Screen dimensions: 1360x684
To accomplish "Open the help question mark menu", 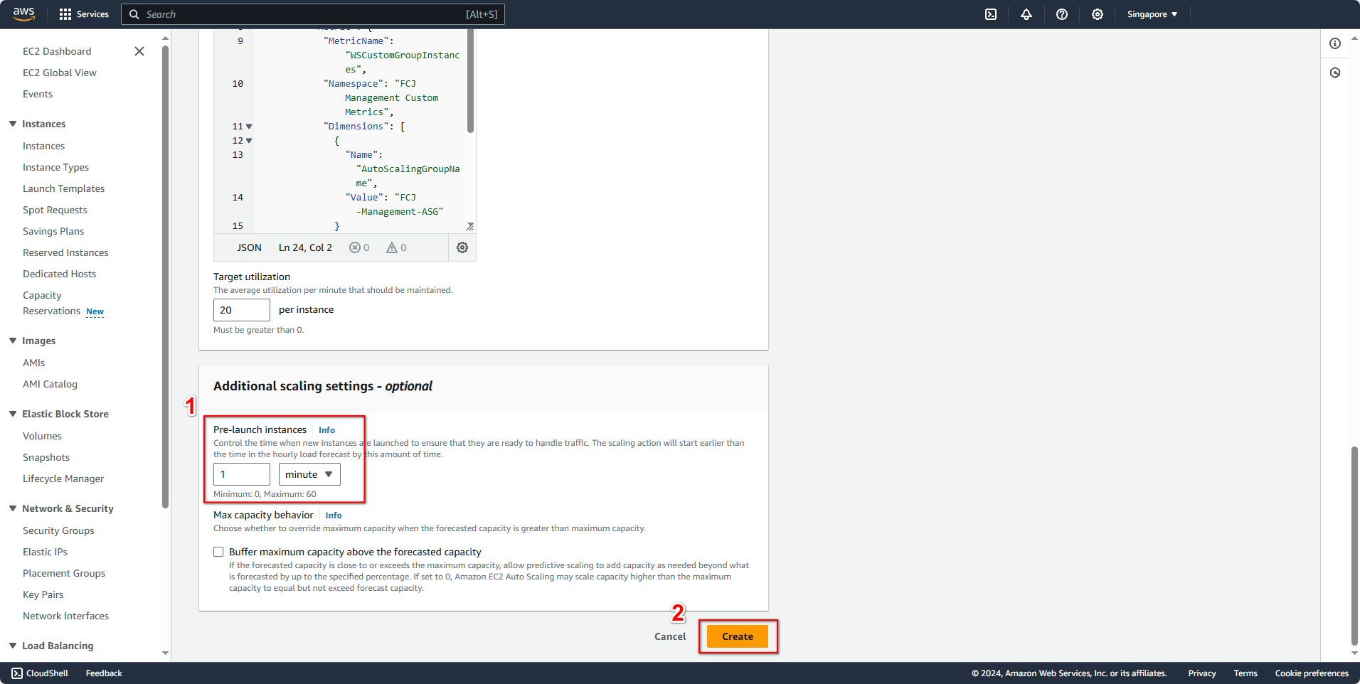I will [1062, 14].
